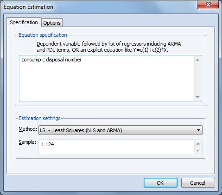Click Sample field down arrow

pos(198,150)
